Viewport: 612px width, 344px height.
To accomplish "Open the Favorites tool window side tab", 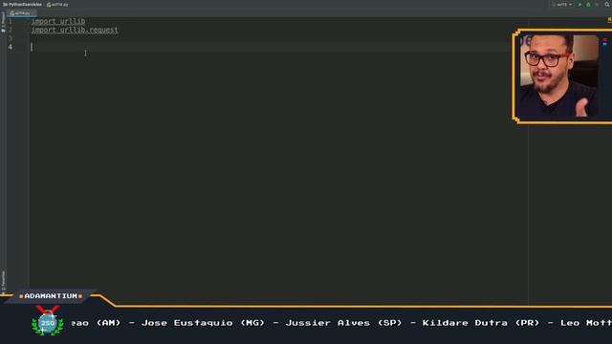I will (x=3, y=282).
